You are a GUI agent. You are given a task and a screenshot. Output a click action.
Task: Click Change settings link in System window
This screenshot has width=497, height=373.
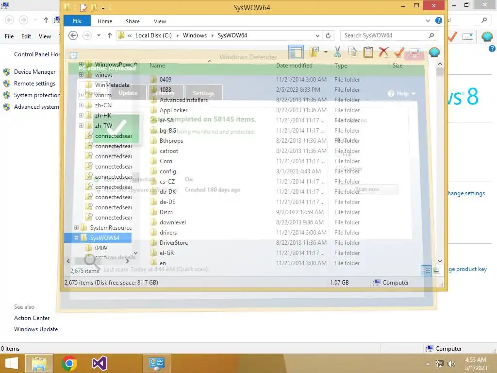tap(466, 193)
